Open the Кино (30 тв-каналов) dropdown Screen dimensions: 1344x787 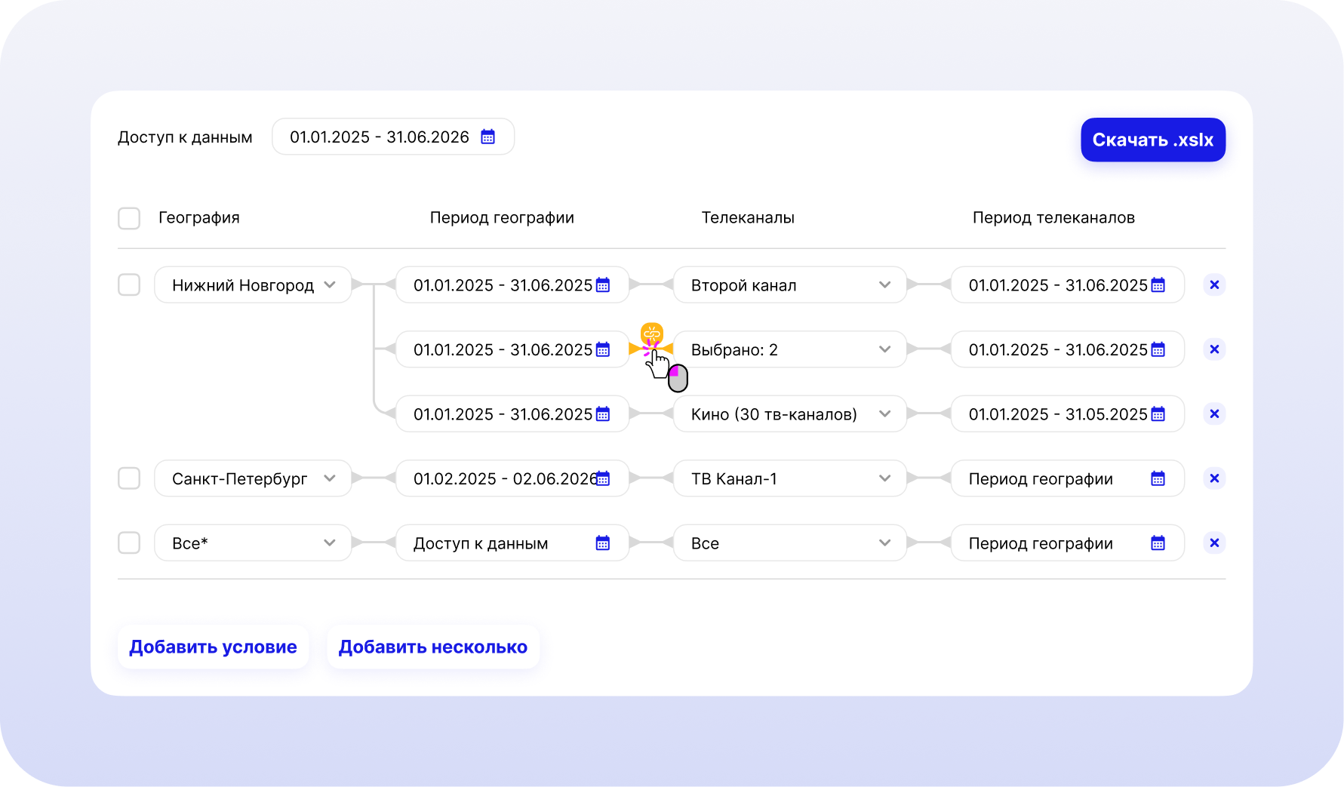point(884,413)
